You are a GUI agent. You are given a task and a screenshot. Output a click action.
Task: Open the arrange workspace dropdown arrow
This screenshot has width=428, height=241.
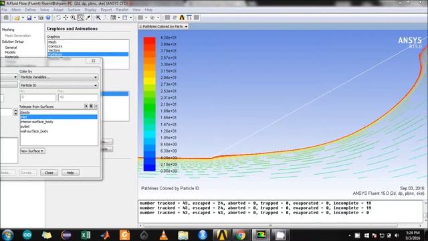[119, 18]
